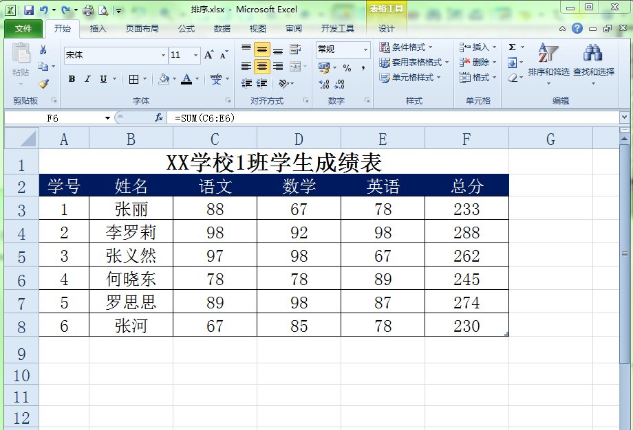Image resolution: width=633 pixels, height=430 pixels.
Task: Toggle Italic formatting
Action: pos(87,79)
